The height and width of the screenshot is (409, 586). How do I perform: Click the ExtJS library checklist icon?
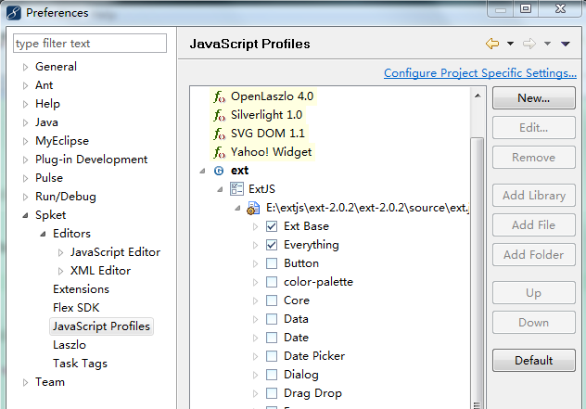pos(236,189)
